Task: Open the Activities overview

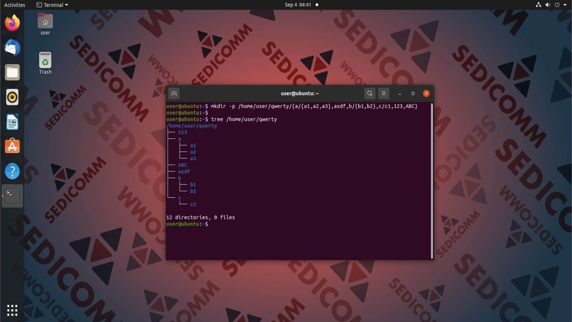Action: tap(15, 5)
